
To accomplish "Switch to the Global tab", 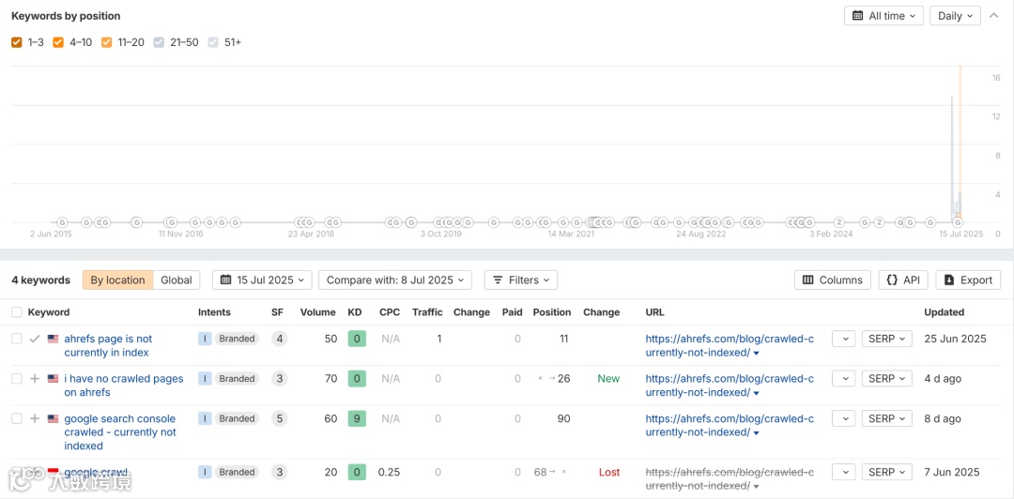I will tap(177, 280).
